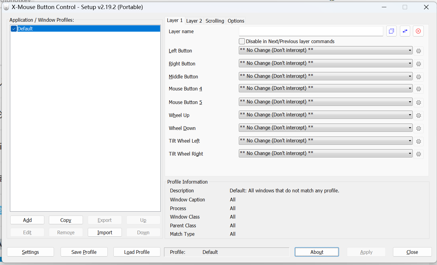The width and height of the screenshot is (437, 265).
Task: Open Middle Button settings gear
Action: [419, 77]
